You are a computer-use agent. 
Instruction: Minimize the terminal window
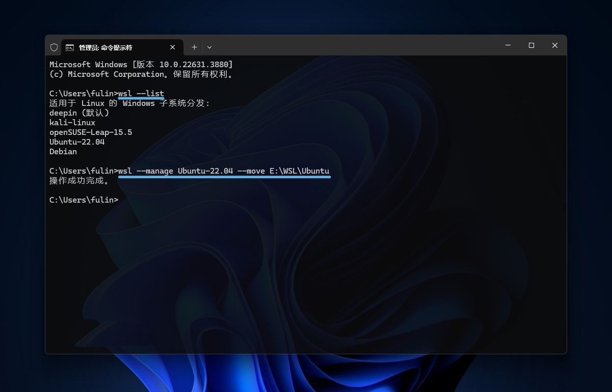coord(508,46)
